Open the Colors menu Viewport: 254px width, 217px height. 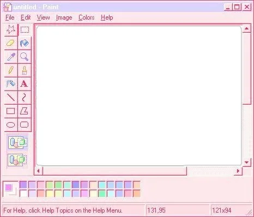coord(87,17)
